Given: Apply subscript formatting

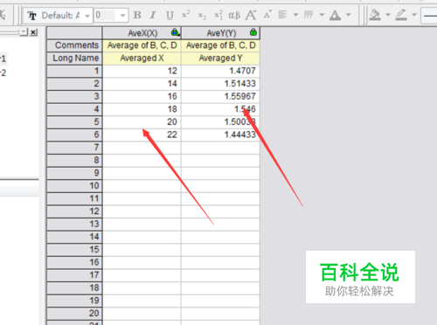Looking at the screenshot, I should (202, 16).
